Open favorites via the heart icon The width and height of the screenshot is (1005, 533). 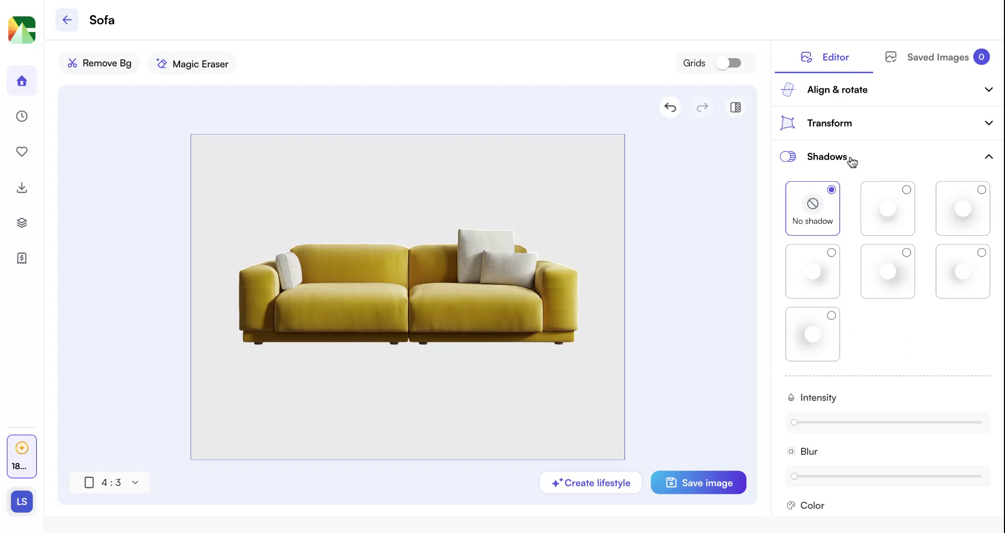(21, 152)
